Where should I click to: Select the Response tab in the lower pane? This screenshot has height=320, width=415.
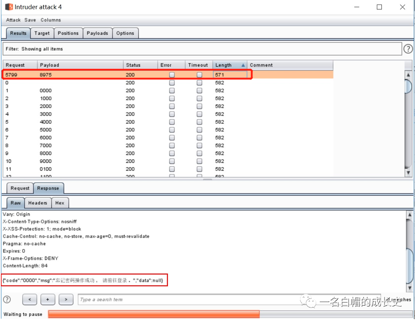48,188
